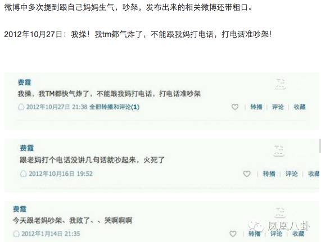Viewport: 321px width, 242px height.
Task: Open 费霞 profile from the third post
Action: [x=20, y=209]
